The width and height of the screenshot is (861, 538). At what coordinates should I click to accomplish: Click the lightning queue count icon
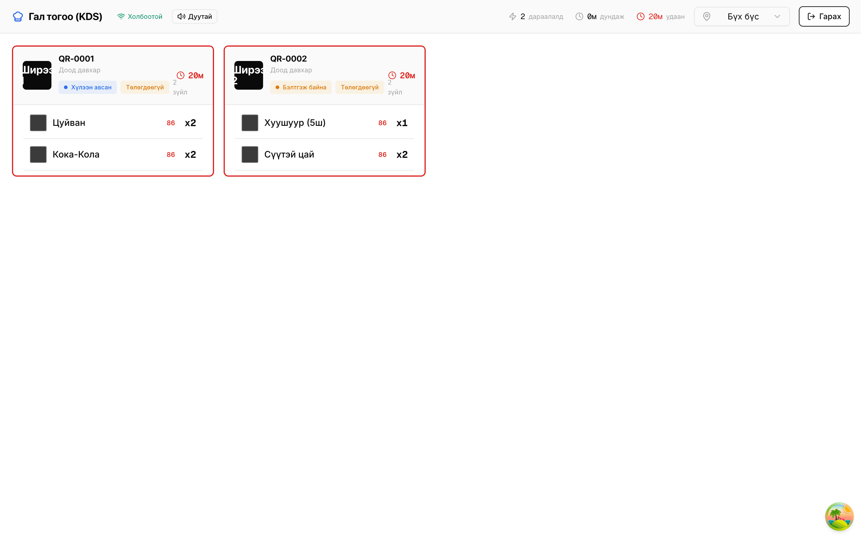(x=512, y=16)
